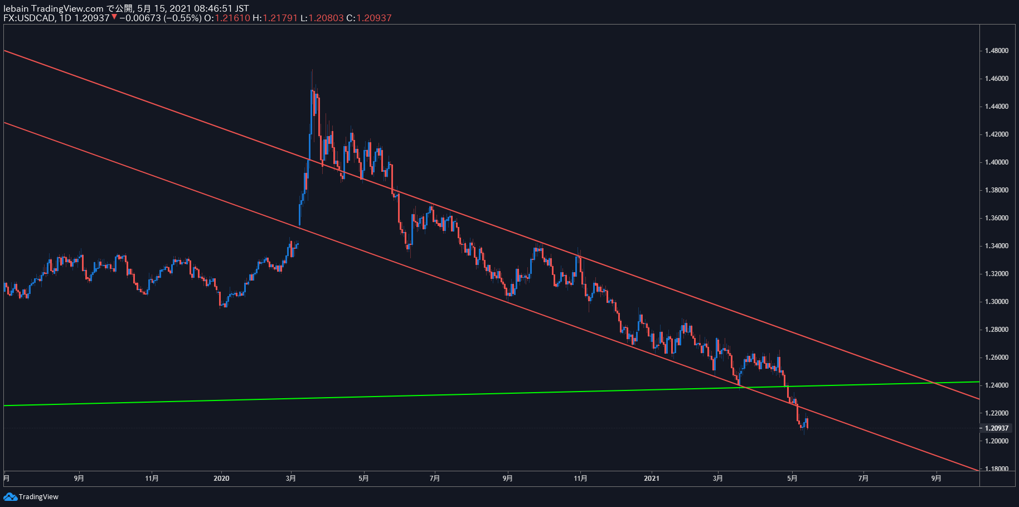Click the 11月 label just before 2021
The width and height of the screenshot is (1019, 507).
[580, 478]
